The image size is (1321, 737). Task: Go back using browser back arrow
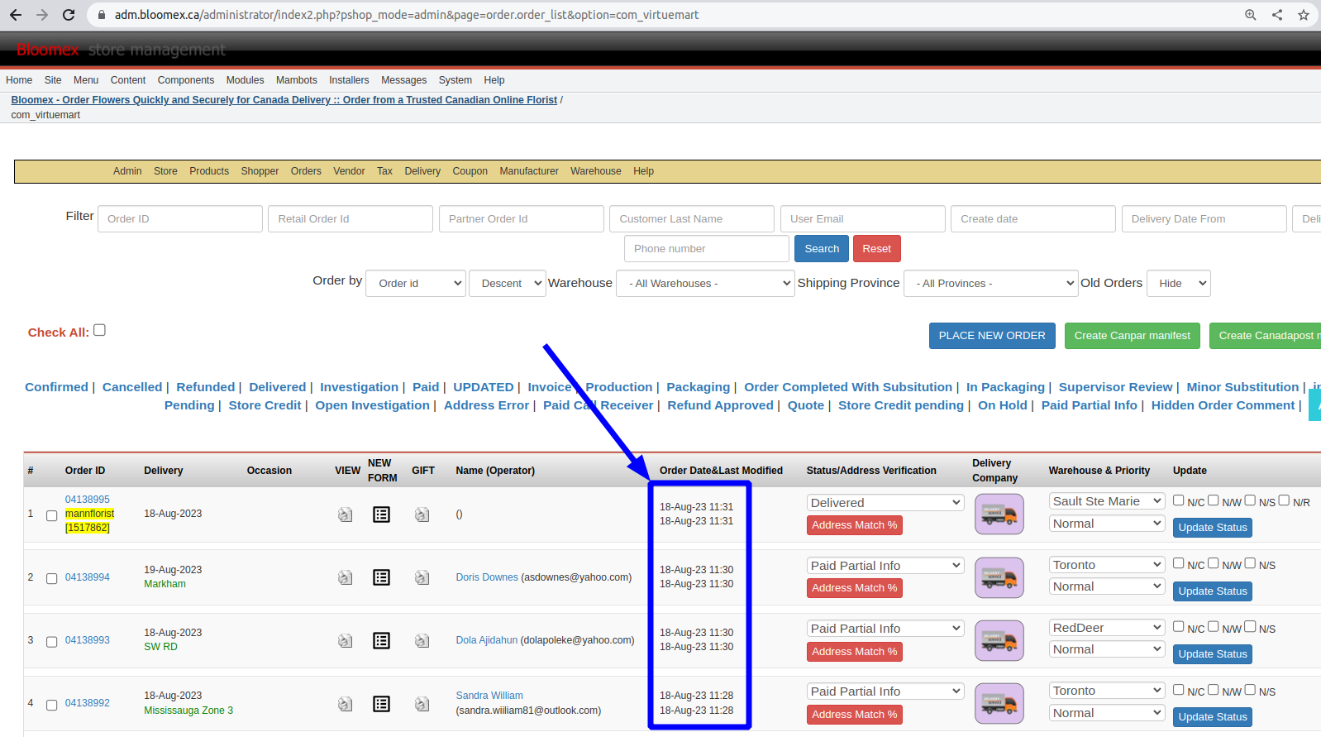pyautogui.click(x=16, y=15)
